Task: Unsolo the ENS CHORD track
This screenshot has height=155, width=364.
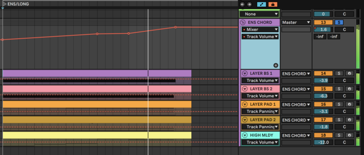Action: point(339,23)
